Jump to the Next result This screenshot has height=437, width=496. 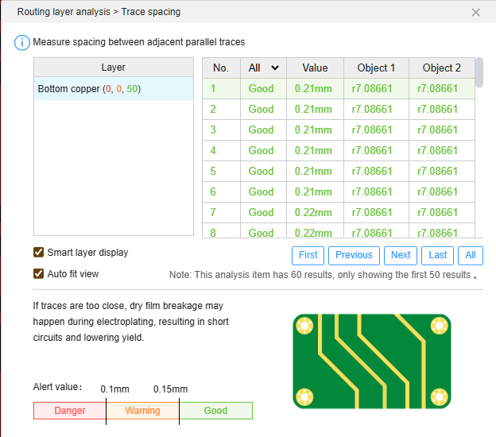tap(401, 255)
